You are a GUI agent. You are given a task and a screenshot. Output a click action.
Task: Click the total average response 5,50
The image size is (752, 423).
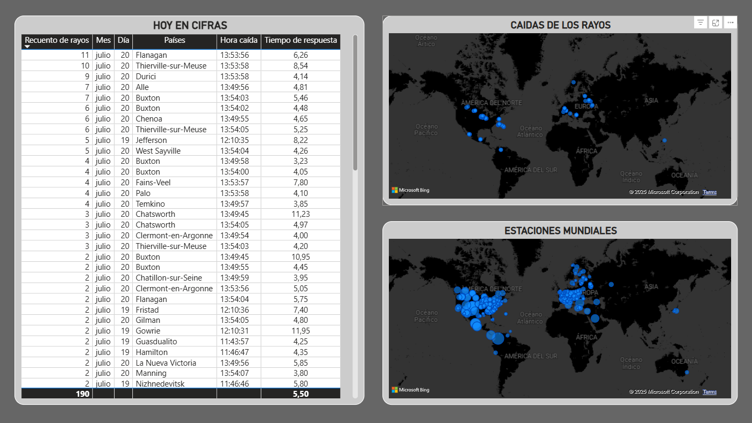pos(301,394)
